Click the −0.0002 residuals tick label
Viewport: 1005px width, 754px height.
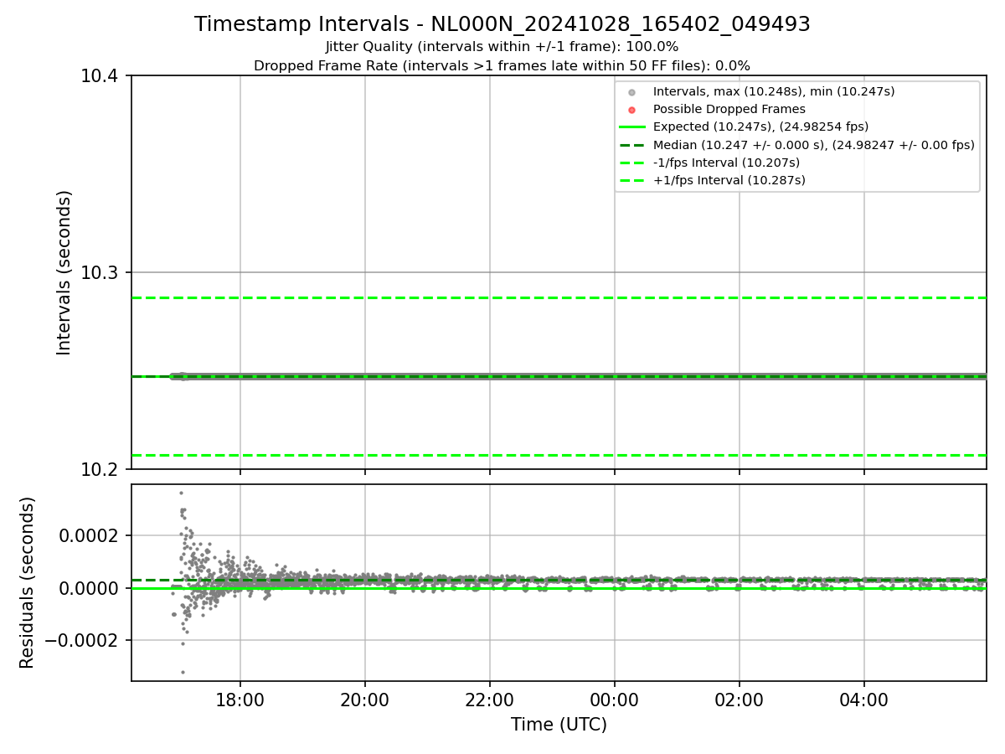pos(84,641)
